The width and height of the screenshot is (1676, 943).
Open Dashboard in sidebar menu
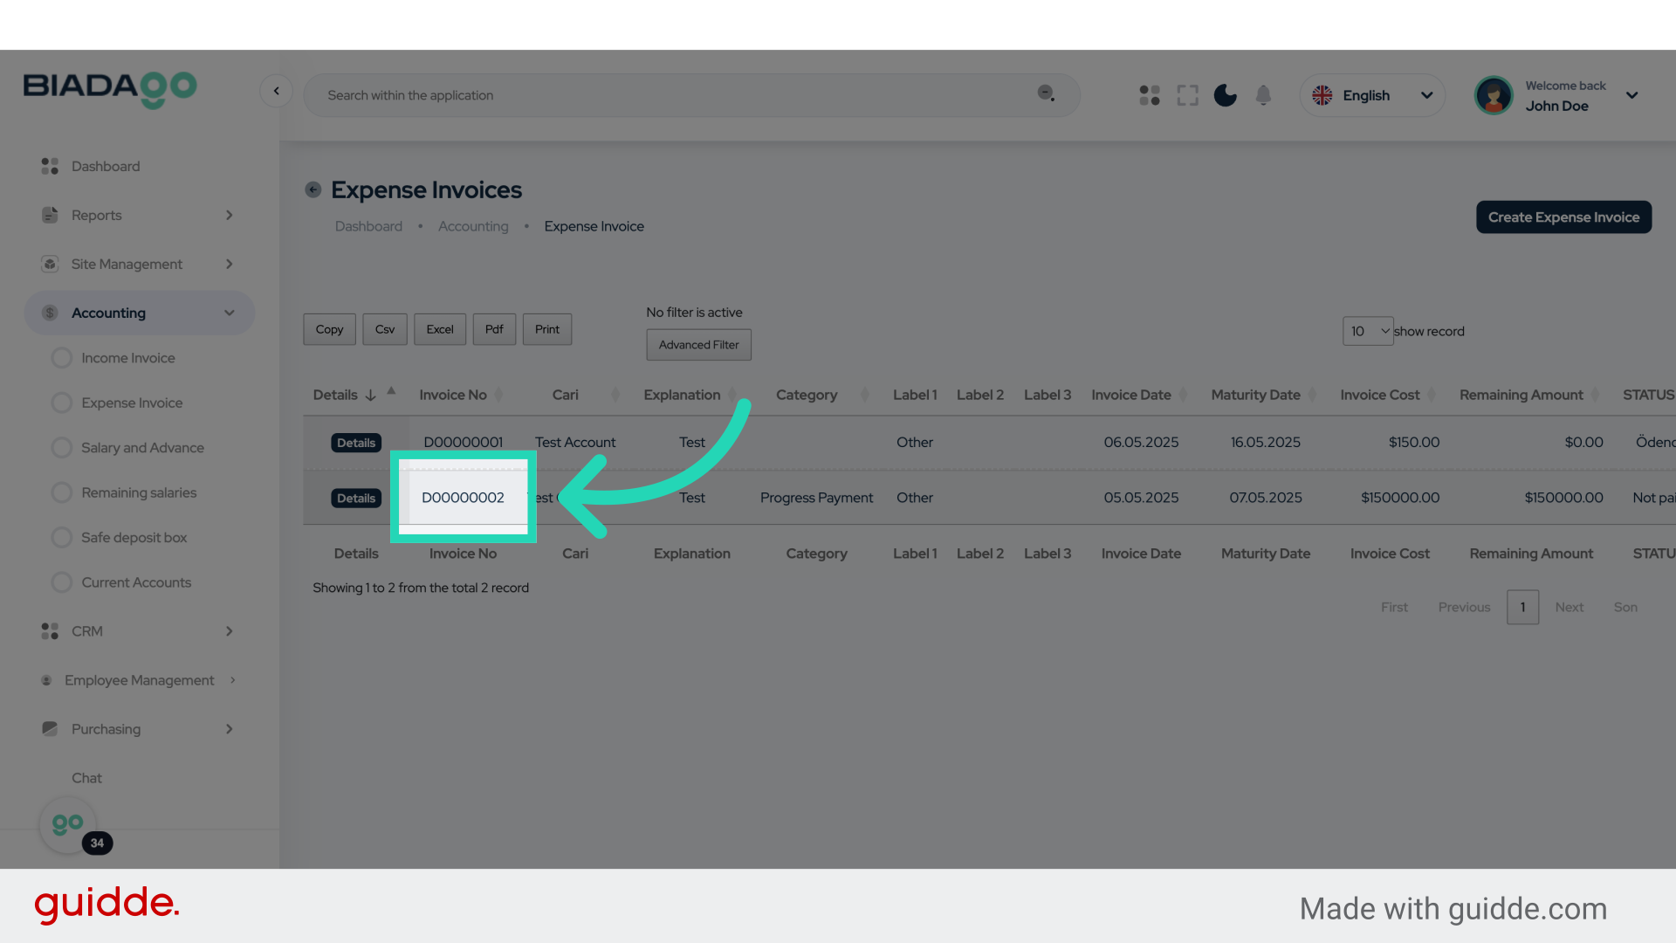(x=105, y=166)
